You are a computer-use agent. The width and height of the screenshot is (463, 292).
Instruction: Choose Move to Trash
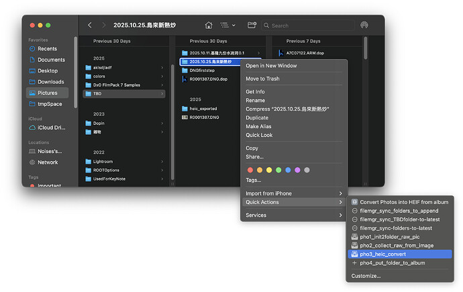(x=294, y=79)
